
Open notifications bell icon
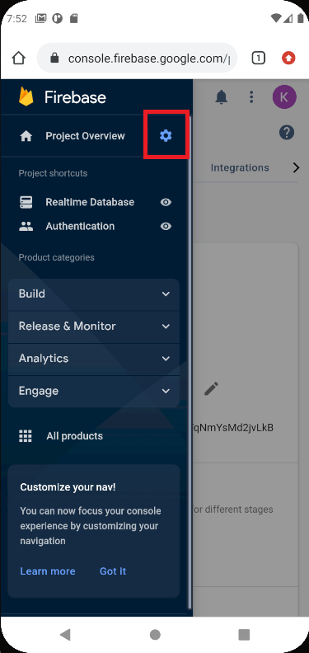tap(221, 97)
